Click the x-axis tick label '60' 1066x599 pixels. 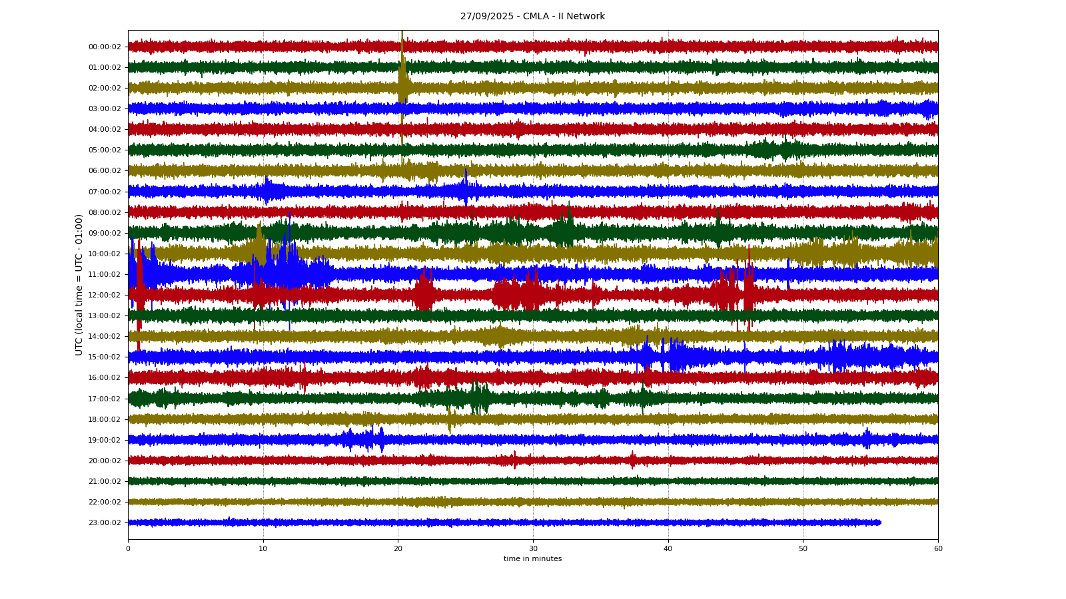tap(938, 549)
